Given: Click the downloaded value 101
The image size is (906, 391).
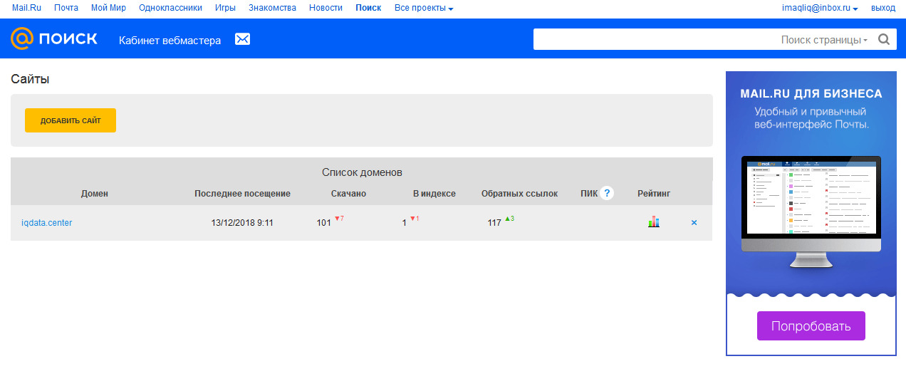Looking at the screenshot, I should click(324, 223).
